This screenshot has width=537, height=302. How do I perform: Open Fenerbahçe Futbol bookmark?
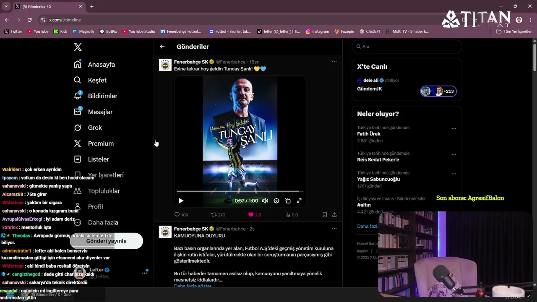point(180,31)
